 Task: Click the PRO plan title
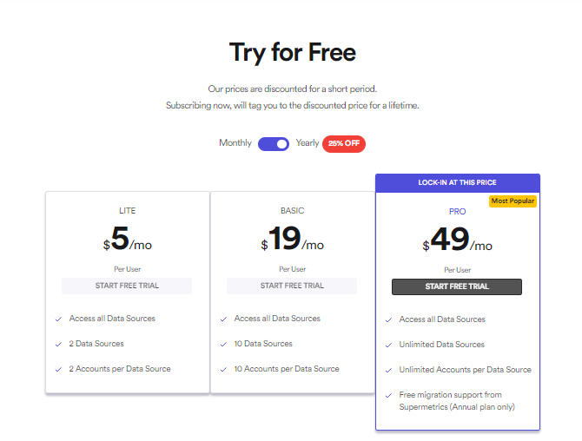point(457,212)
